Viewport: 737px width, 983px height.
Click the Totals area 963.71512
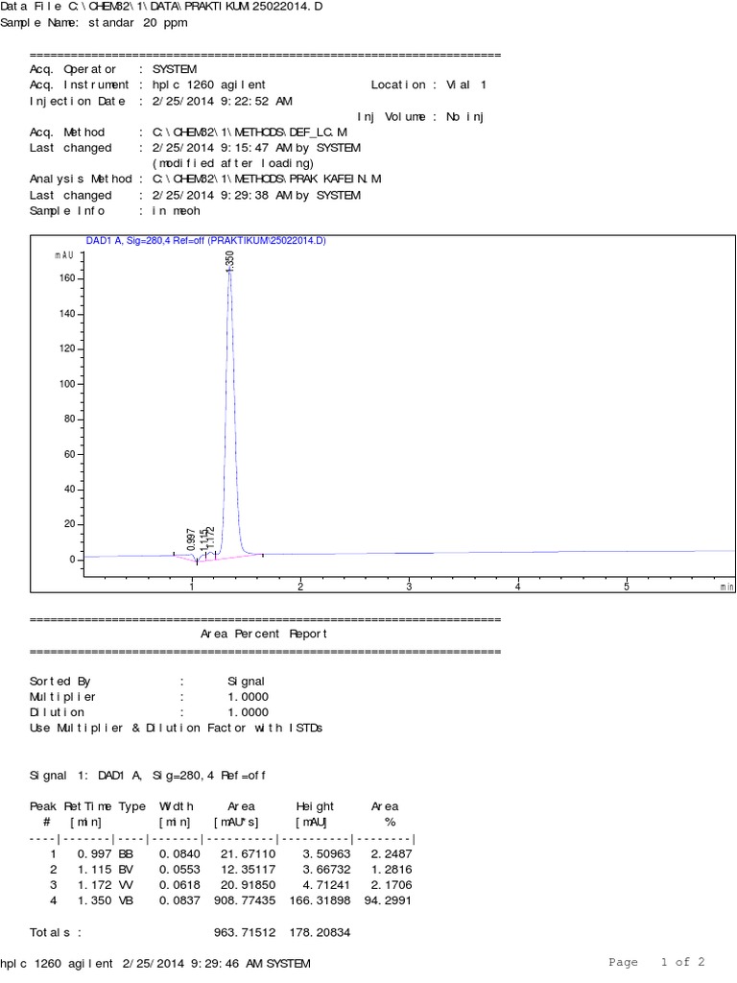[245, 933]
